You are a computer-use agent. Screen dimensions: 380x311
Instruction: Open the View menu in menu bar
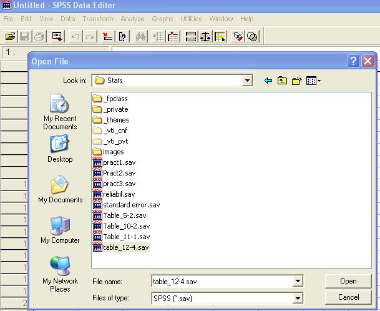[46, 19]
